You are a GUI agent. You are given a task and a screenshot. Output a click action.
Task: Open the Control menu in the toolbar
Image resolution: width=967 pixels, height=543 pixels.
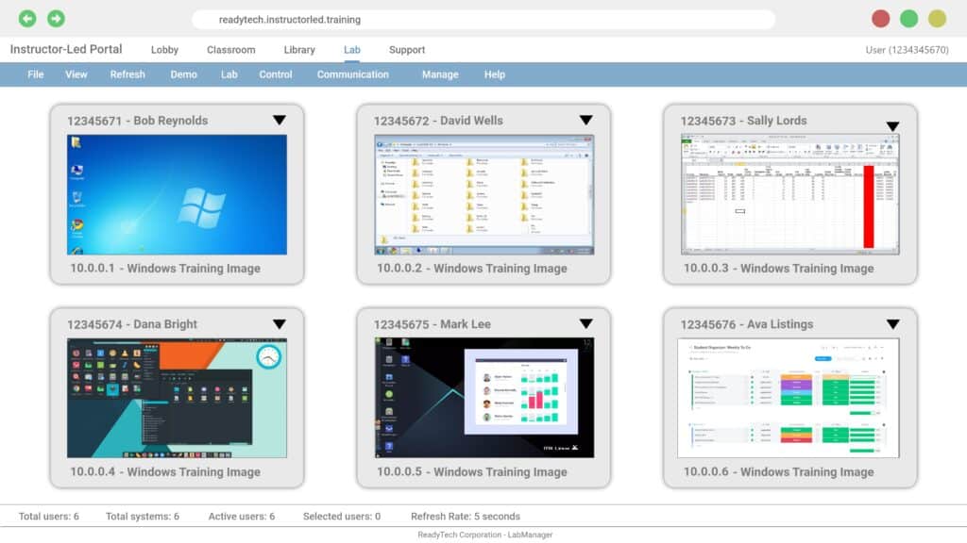coord(275,74)
